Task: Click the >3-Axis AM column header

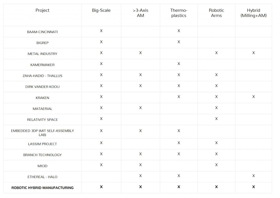Action: click(140, 13)
